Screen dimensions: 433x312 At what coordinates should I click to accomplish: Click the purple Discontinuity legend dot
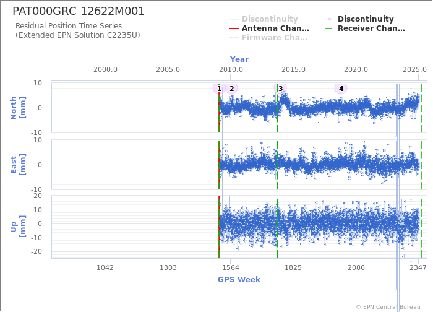330,19
